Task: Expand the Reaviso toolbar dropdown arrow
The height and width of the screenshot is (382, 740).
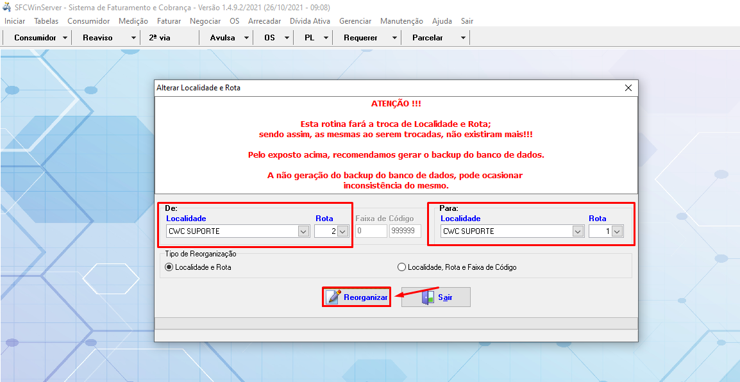Action: click(x=133, y=38)
